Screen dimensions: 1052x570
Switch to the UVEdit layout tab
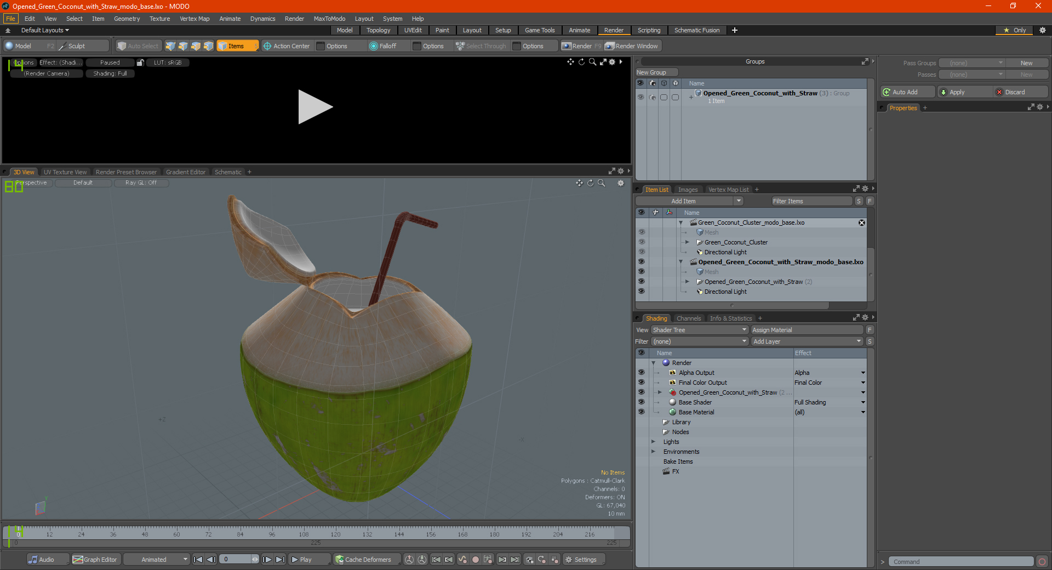pos(413,30)
